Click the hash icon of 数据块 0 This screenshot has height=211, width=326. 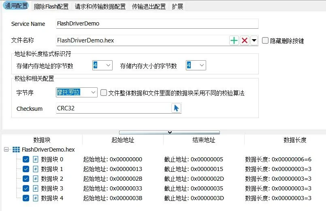tap(36, 159)
